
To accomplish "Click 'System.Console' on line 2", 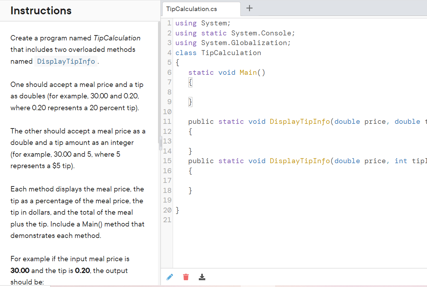I will 261,33.
